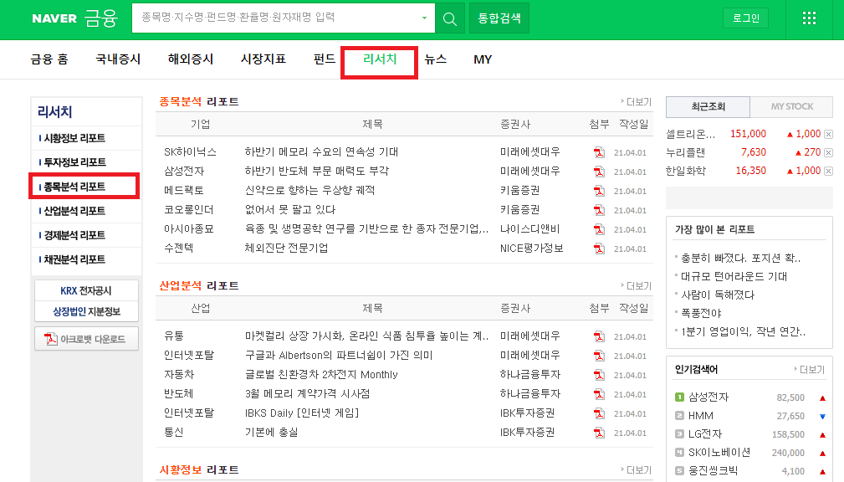Remove 한일화학 from recent views

[x=828, y=171]
